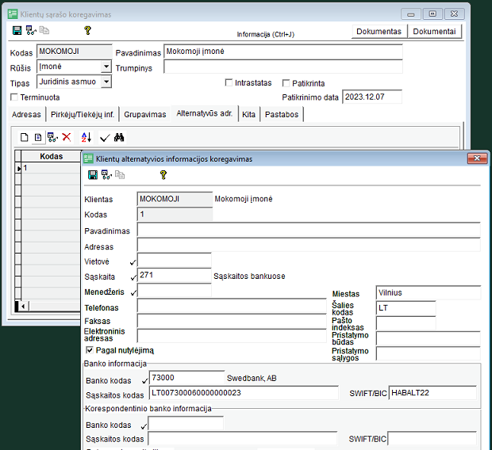
Task: Toggle Intrastatas checkbox
Action: (x=229, y=82)
